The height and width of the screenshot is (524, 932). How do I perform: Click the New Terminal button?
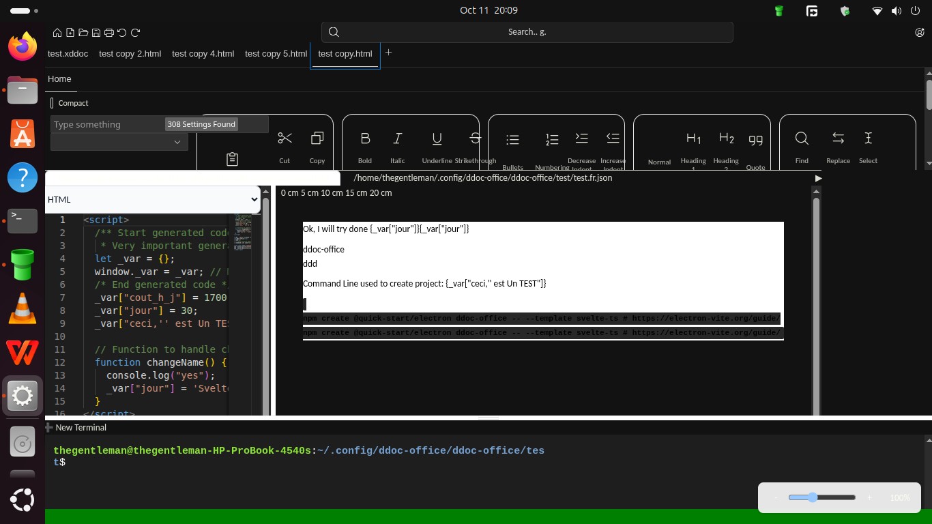(x=76, y=428)
